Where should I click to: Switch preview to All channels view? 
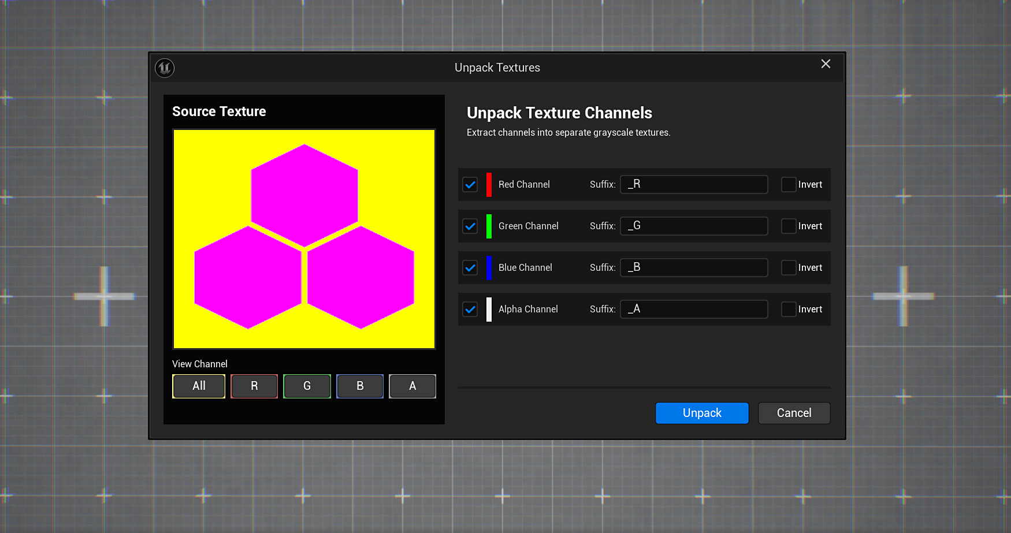[198, 386]
